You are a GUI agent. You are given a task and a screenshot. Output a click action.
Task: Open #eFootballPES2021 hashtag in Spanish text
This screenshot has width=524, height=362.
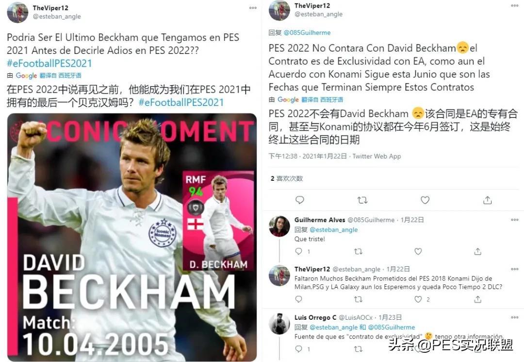(49, 63)
